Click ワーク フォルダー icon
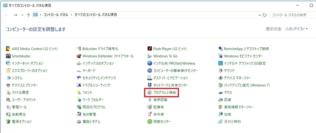 click(x=79, y=100)
